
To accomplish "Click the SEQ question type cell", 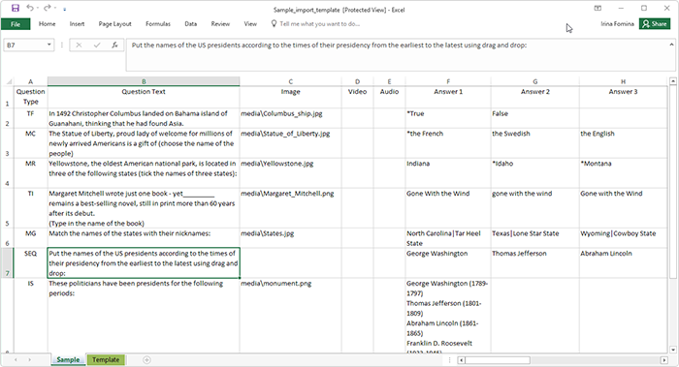I will click(30, 263).
